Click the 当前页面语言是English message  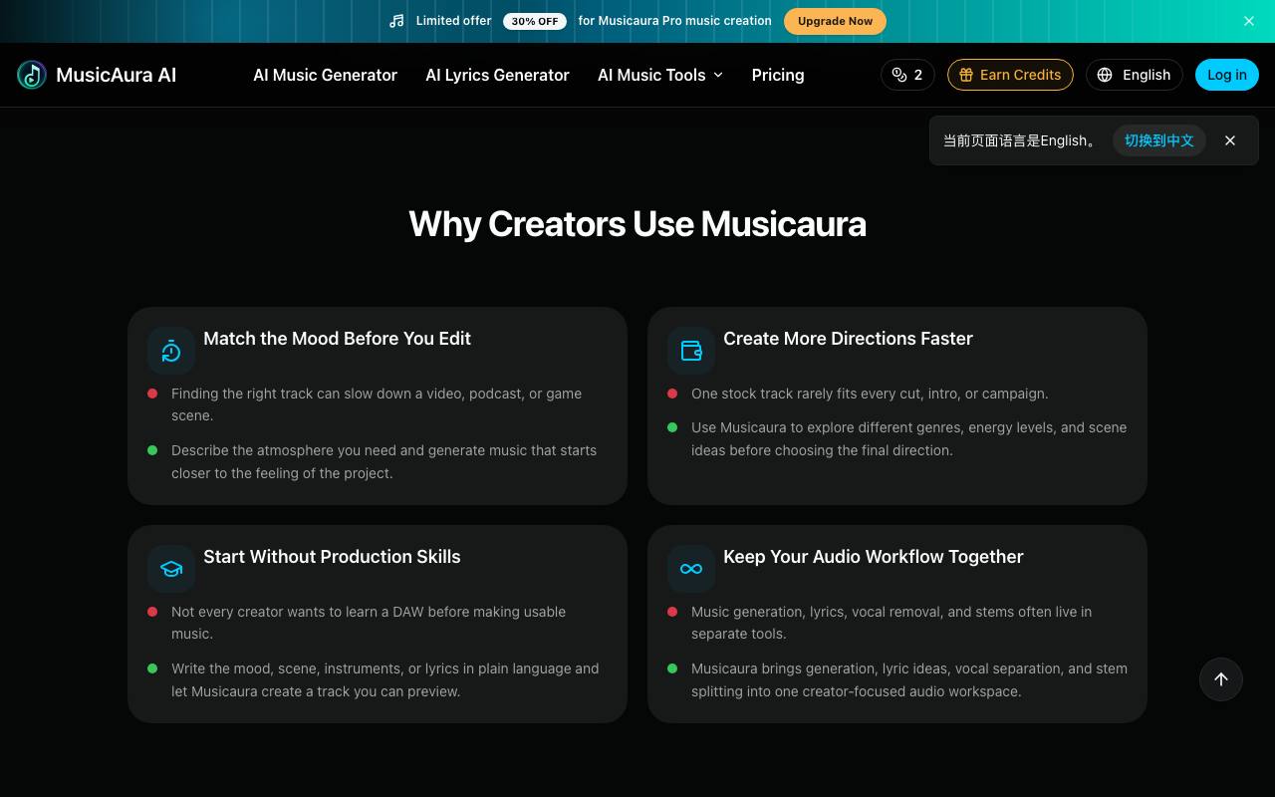coord(1021,140)
